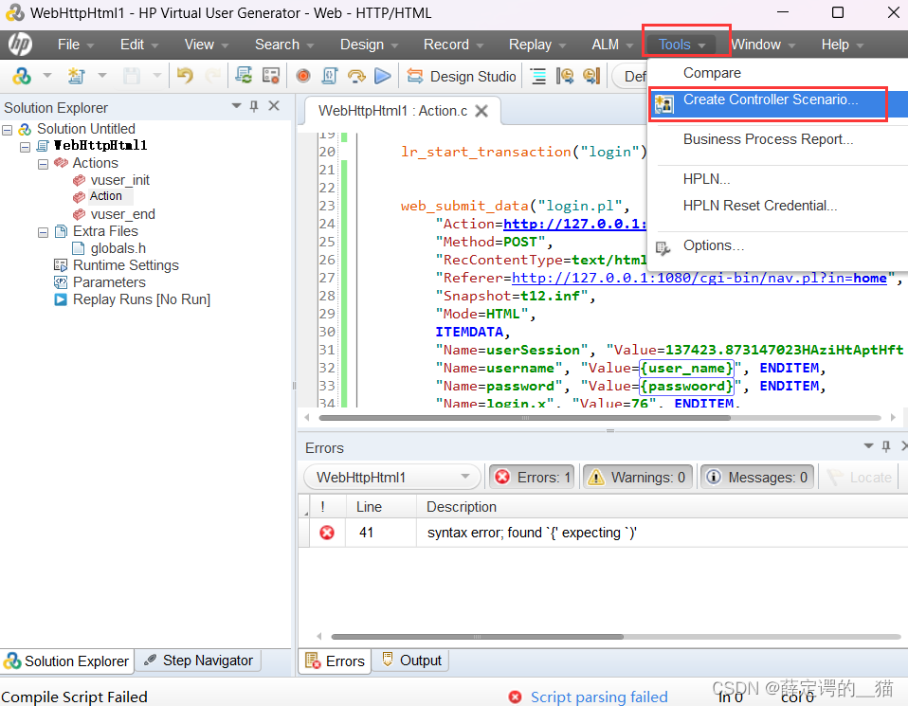
Task: Pin the Errors panel
Action: point(885,446)
